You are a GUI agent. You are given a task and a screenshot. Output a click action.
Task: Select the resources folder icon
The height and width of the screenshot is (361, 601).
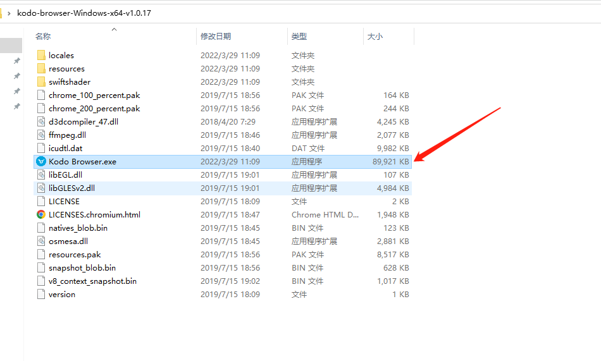pyautogui.click(x=41, y=69)
